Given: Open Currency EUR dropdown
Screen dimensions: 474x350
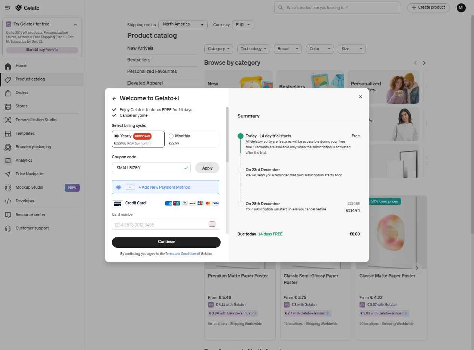Looking at the screenshot, I should click(243, 25).
